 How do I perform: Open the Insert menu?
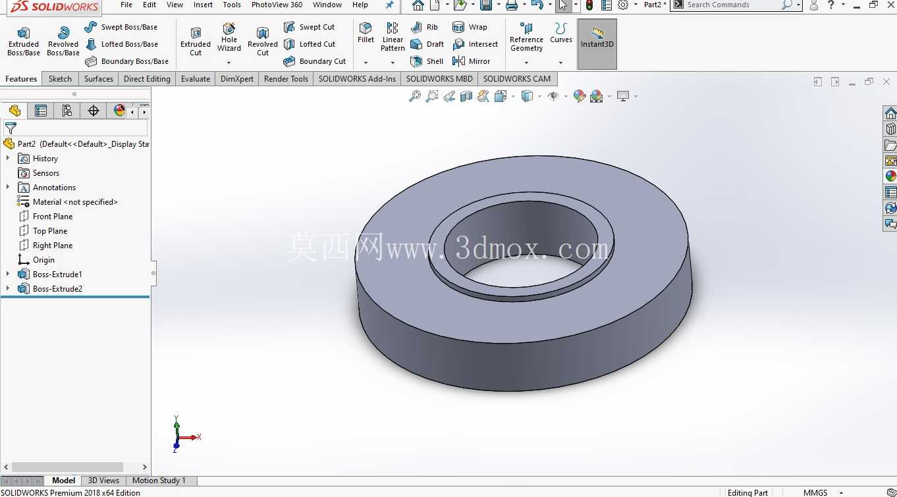click(x=203, y=5)
